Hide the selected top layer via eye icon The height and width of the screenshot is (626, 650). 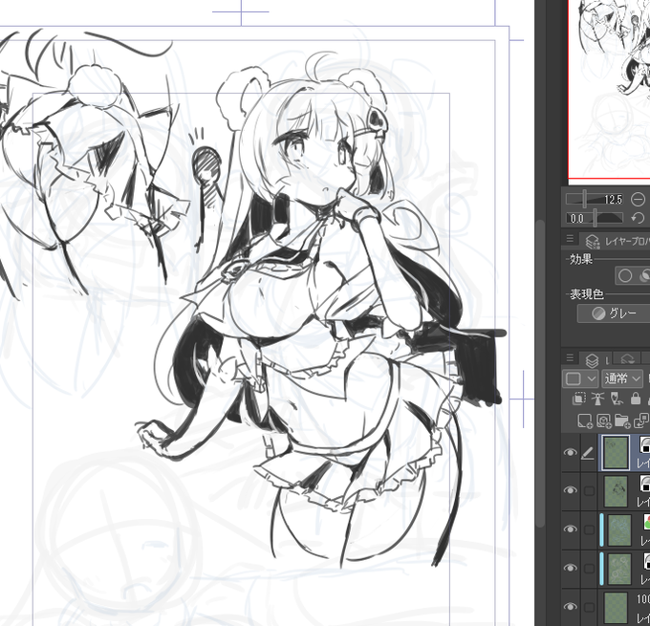(571, 452)
